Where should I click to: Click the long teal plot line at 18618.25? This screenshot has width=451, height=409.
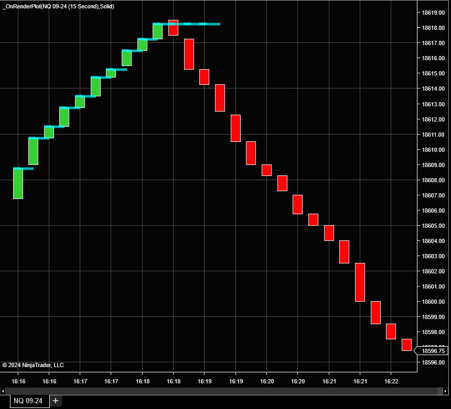186,24
